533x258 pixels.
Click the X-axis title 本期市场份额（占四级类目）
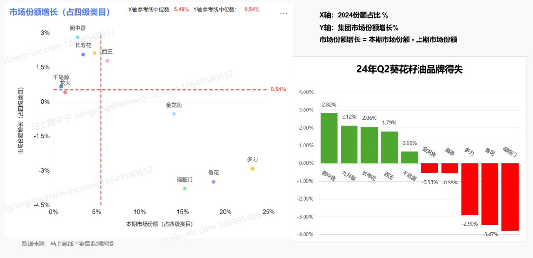pyautogui.click(x=160, y=224)
